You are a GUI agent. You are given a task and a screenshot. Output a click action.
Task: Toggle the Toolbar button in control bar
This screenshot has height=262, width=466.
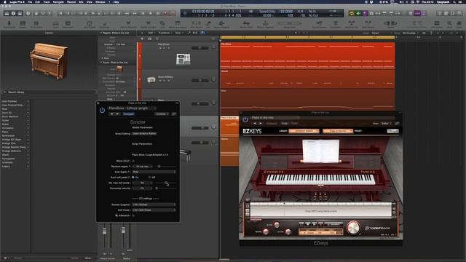(20, 13)
